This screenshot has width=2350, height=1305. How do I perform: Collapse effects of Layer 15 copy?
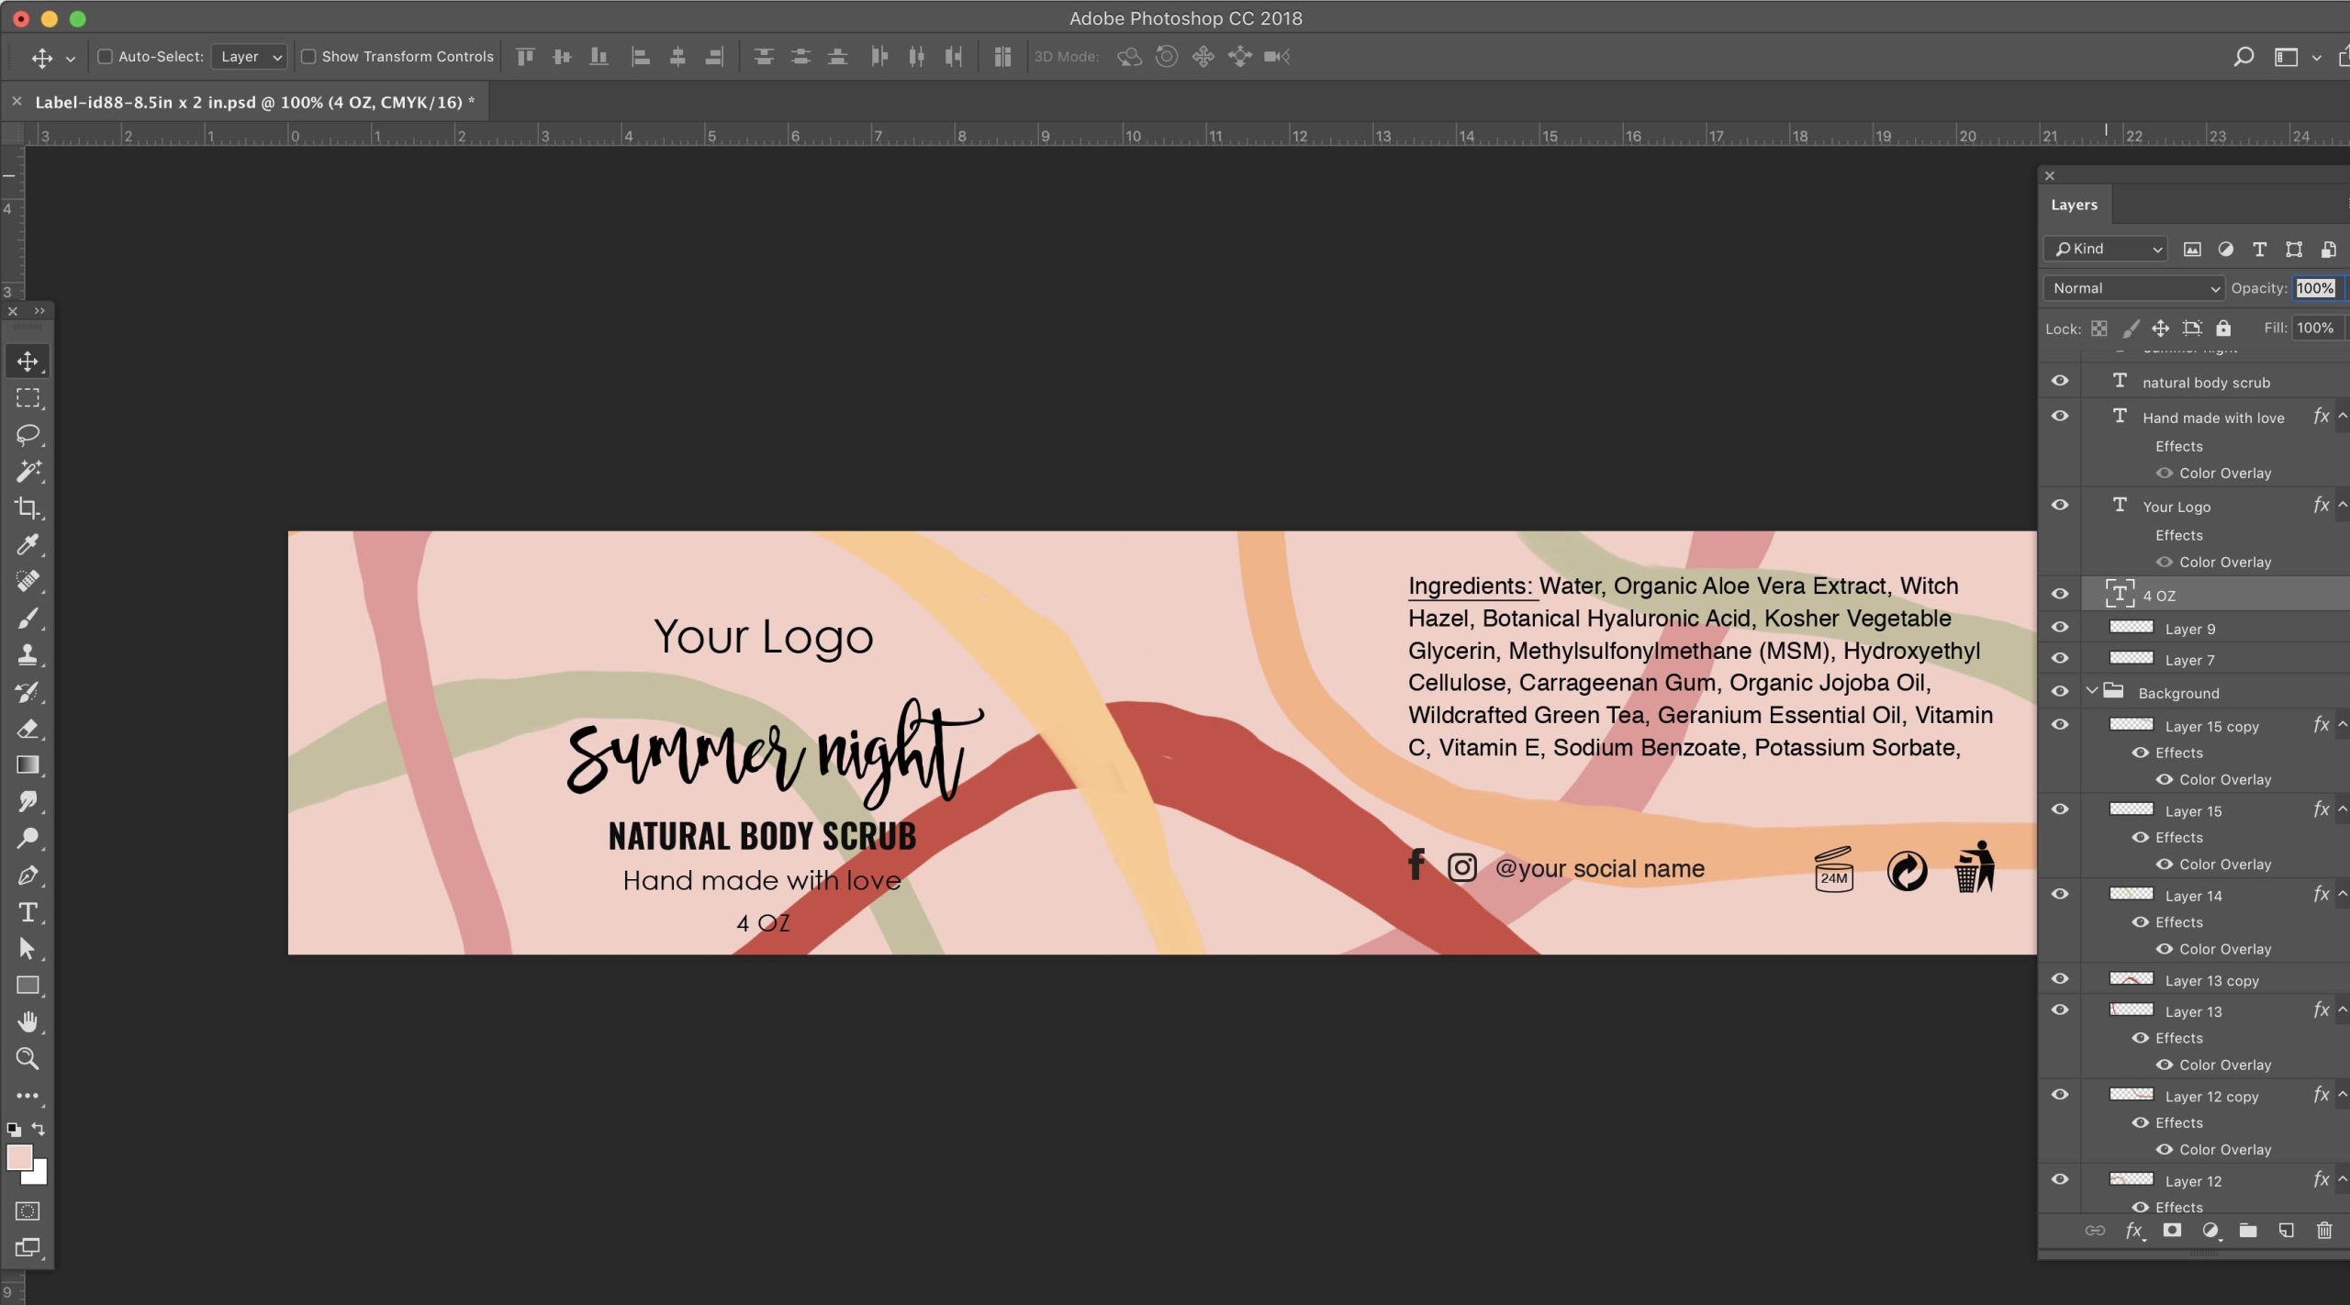(2343, 725)
